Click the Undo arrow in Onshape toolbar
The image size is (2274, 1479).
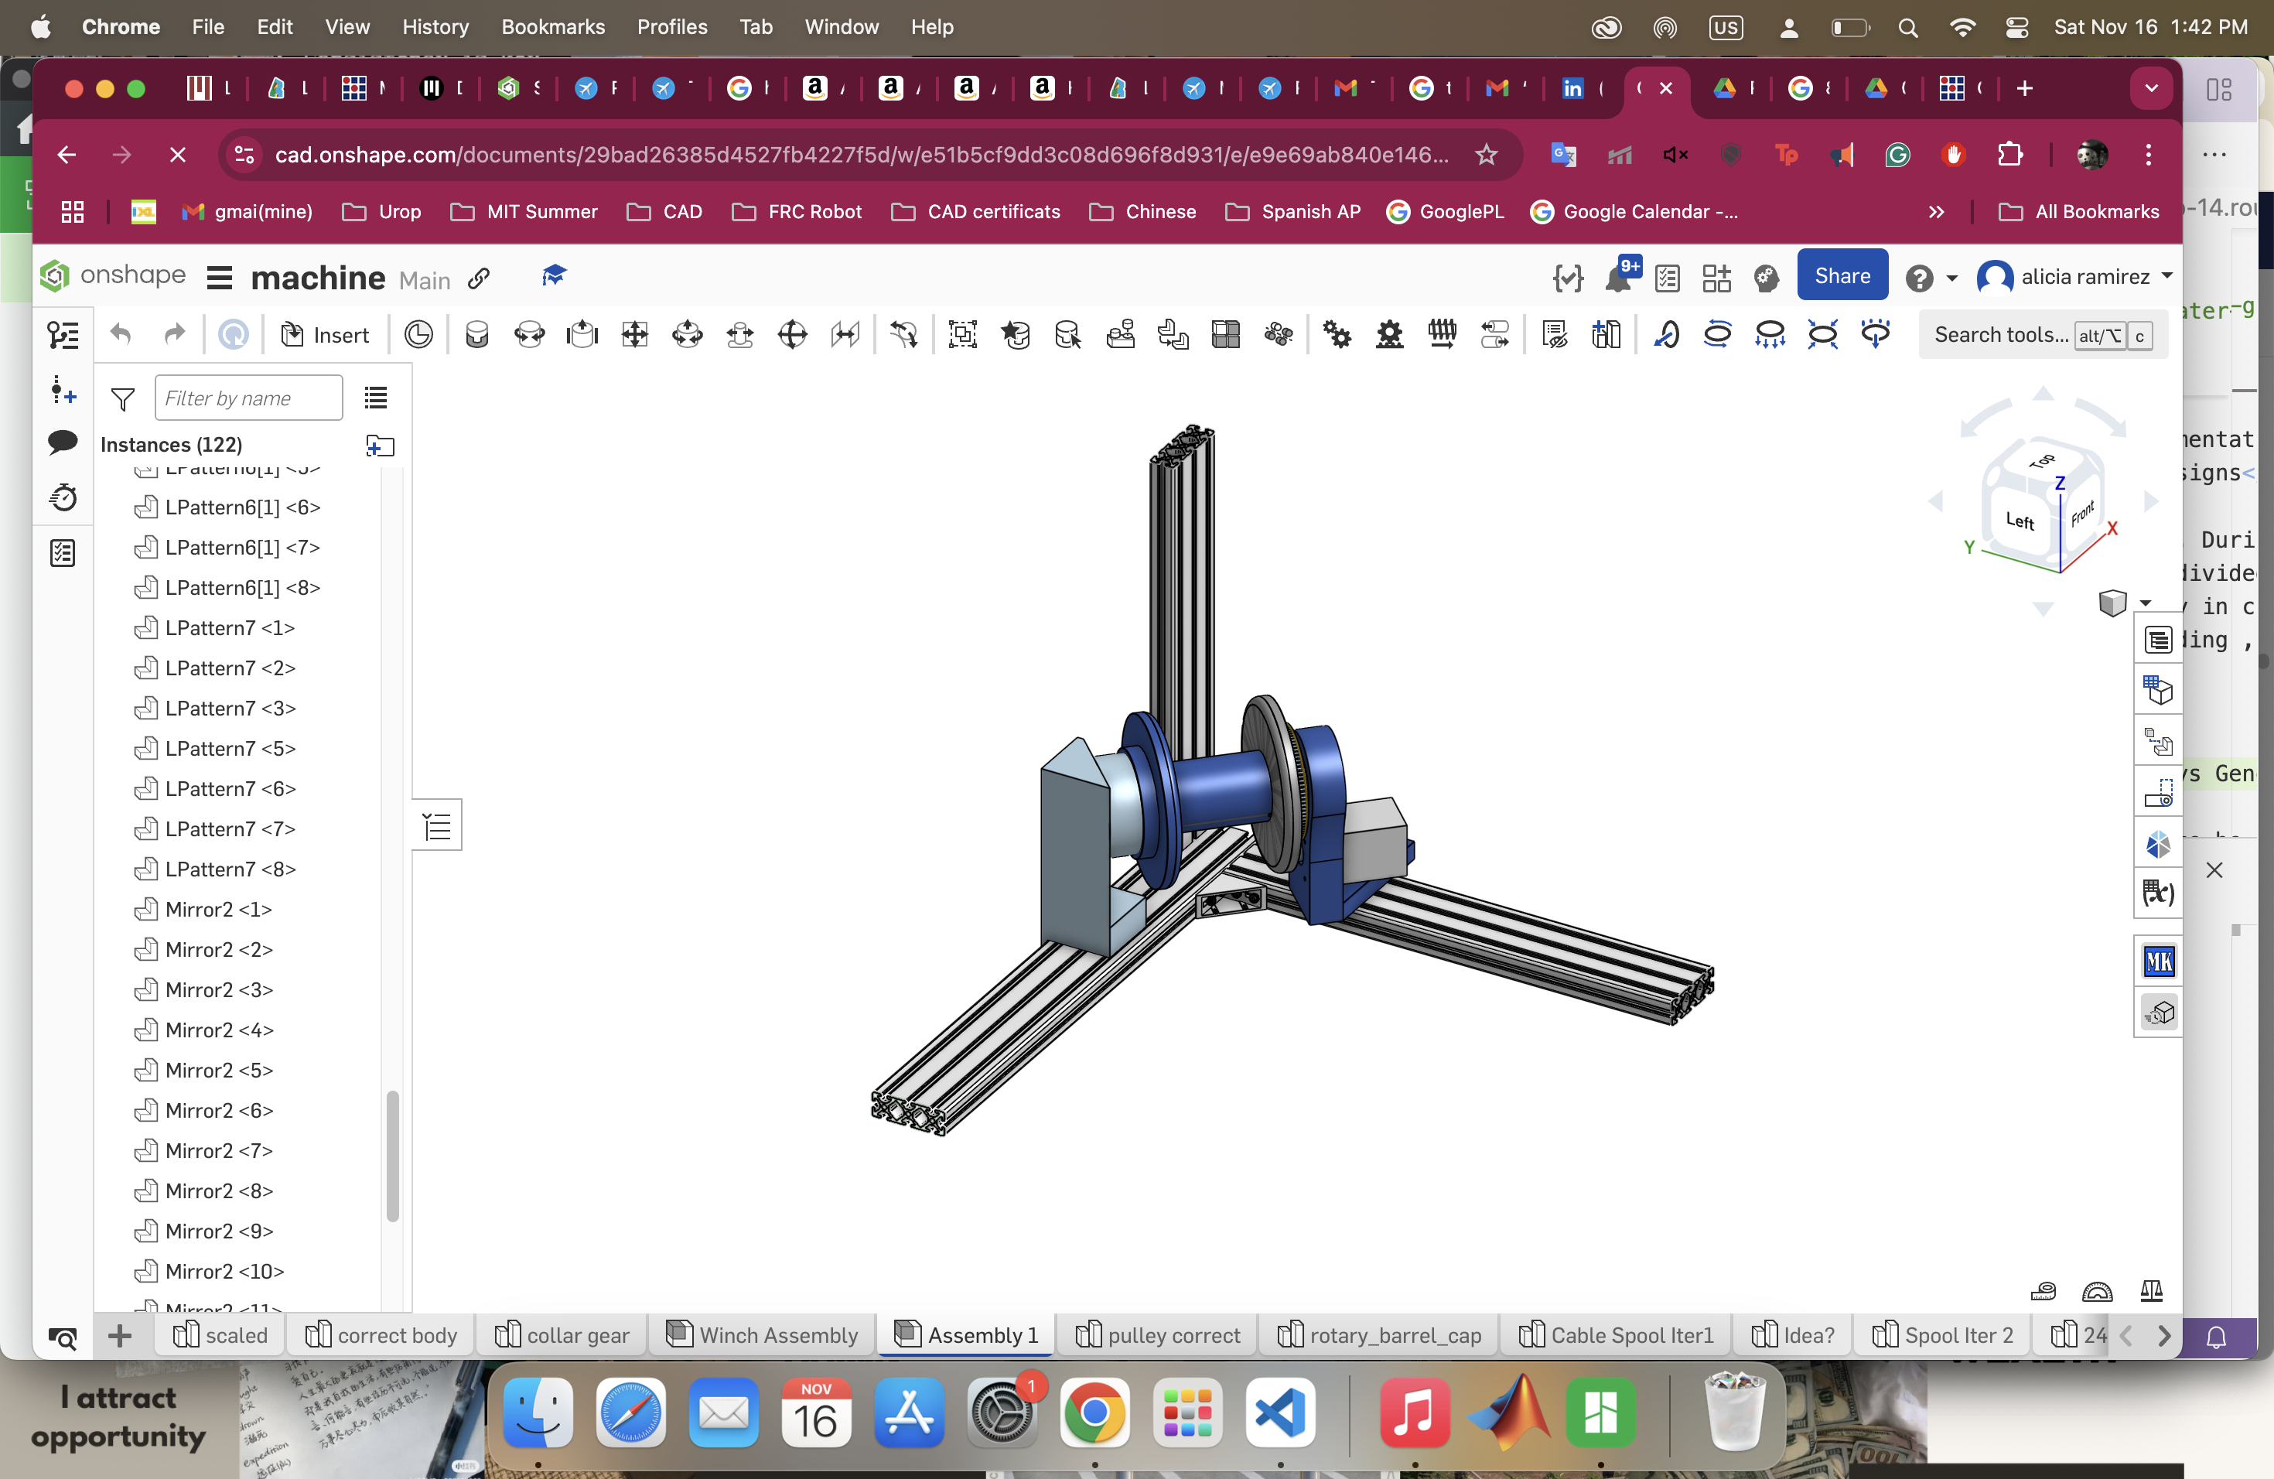[121, 334]
